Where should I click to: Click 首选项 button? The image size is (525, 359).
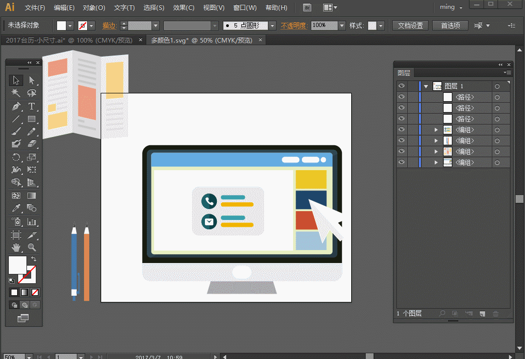tap(450, 25)
